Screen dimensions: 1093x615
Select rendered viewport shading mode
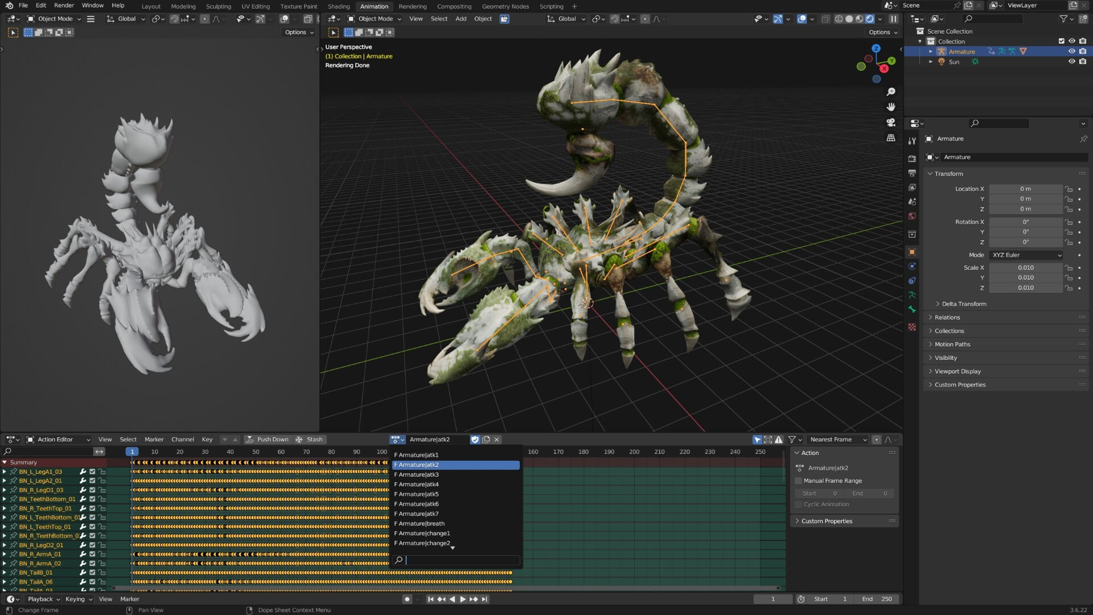coord(870,19)
